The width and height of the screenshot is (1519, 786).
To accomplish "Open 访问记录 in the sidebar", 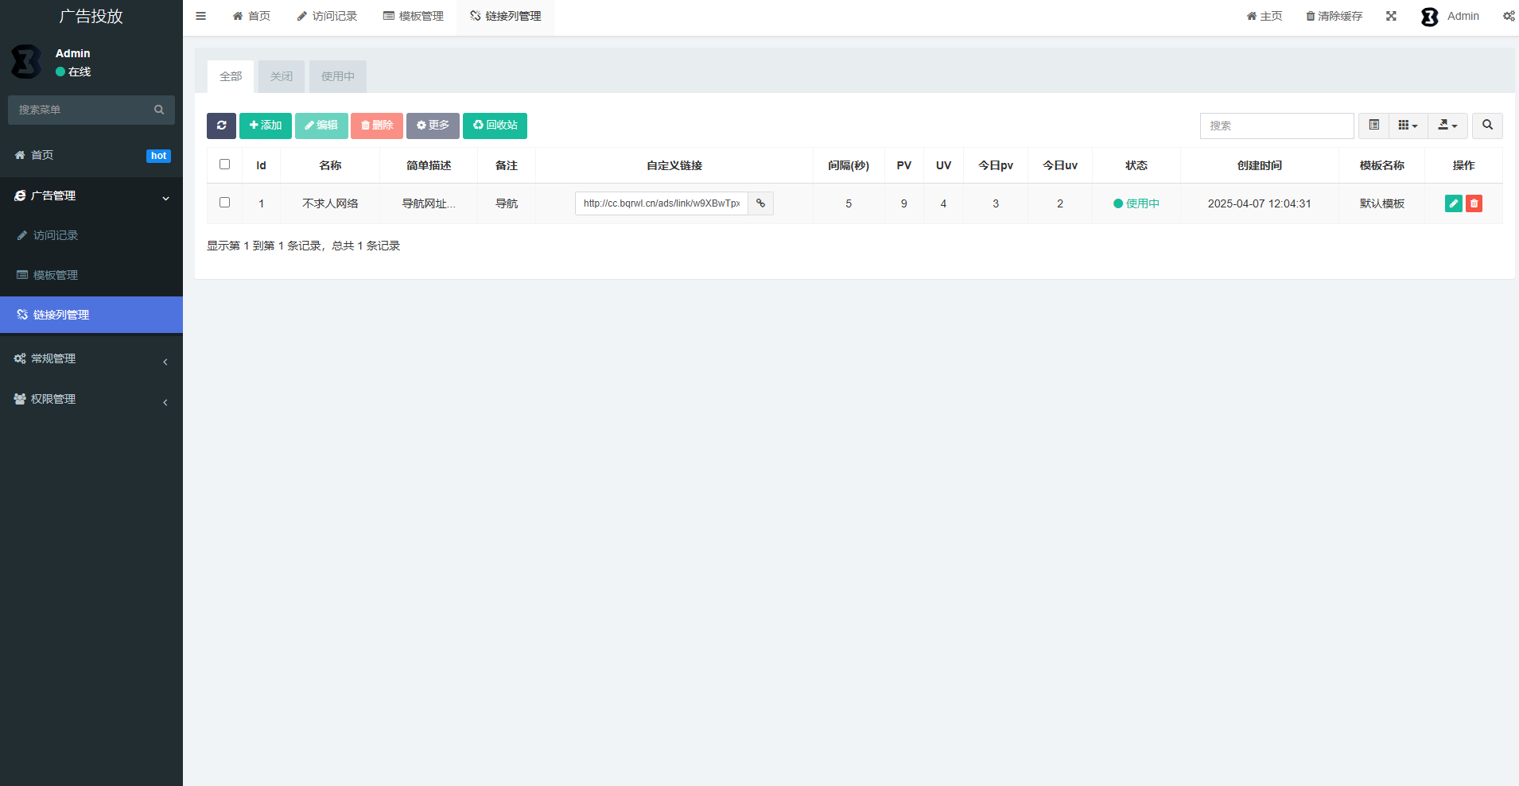I will click(x=56, y=236).
